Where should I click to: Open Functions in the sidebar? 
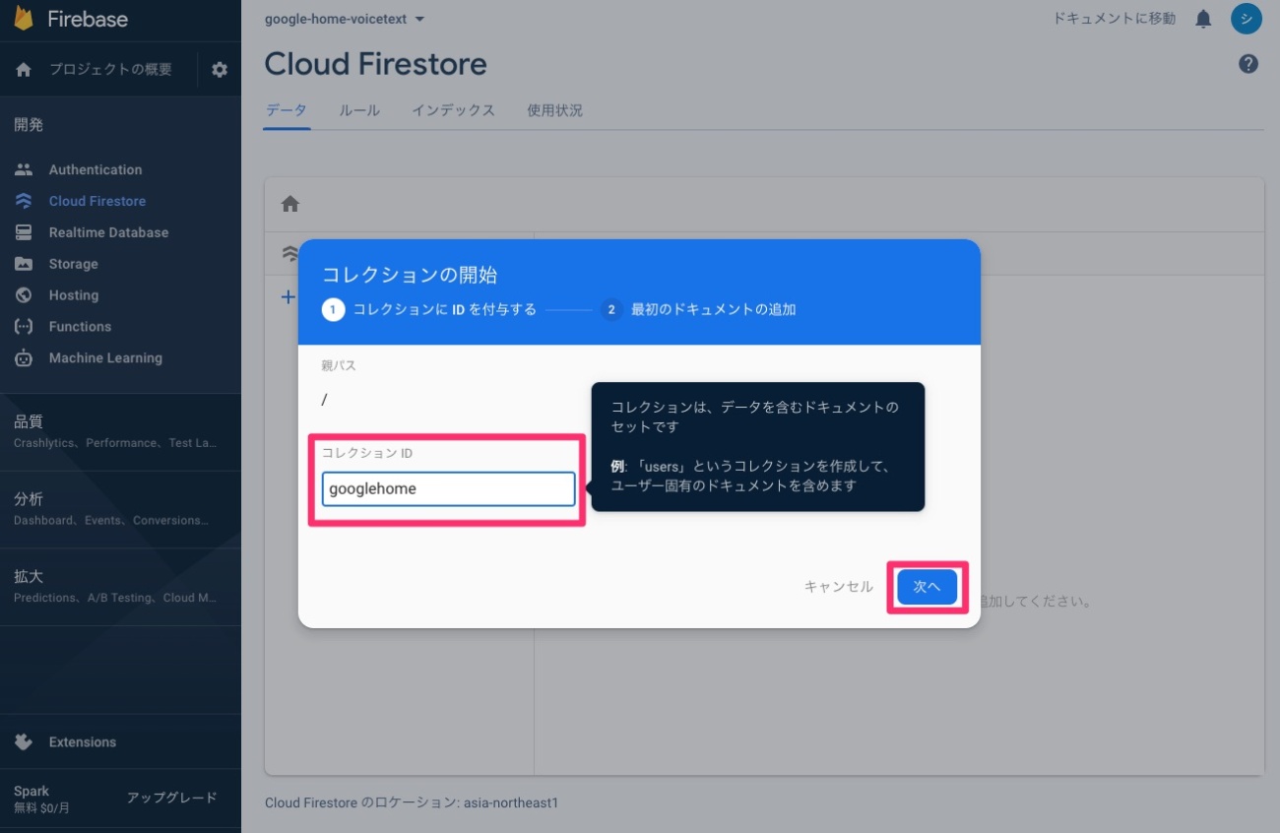point(80,327)
